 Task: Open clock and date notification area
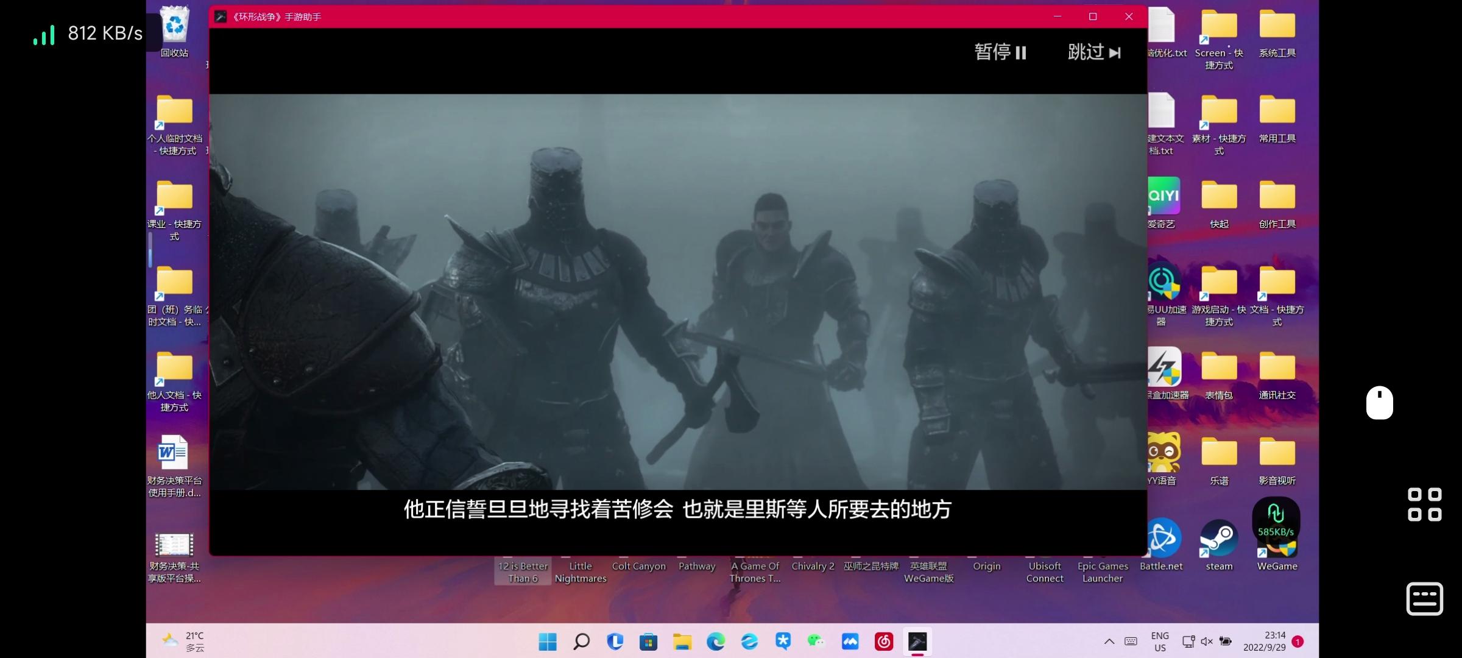pos(1265,641)
